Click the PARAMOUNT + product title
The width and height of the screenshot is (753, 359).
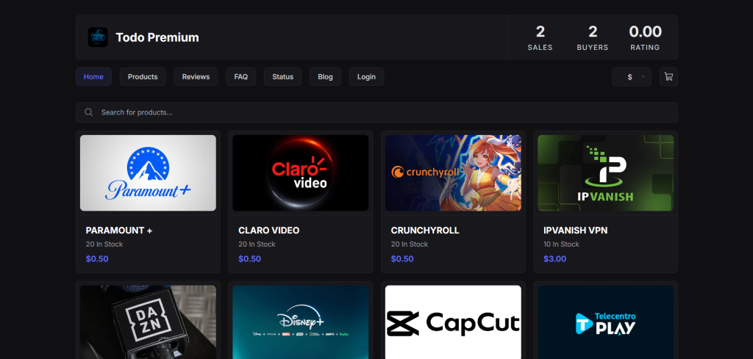point(119,231)
